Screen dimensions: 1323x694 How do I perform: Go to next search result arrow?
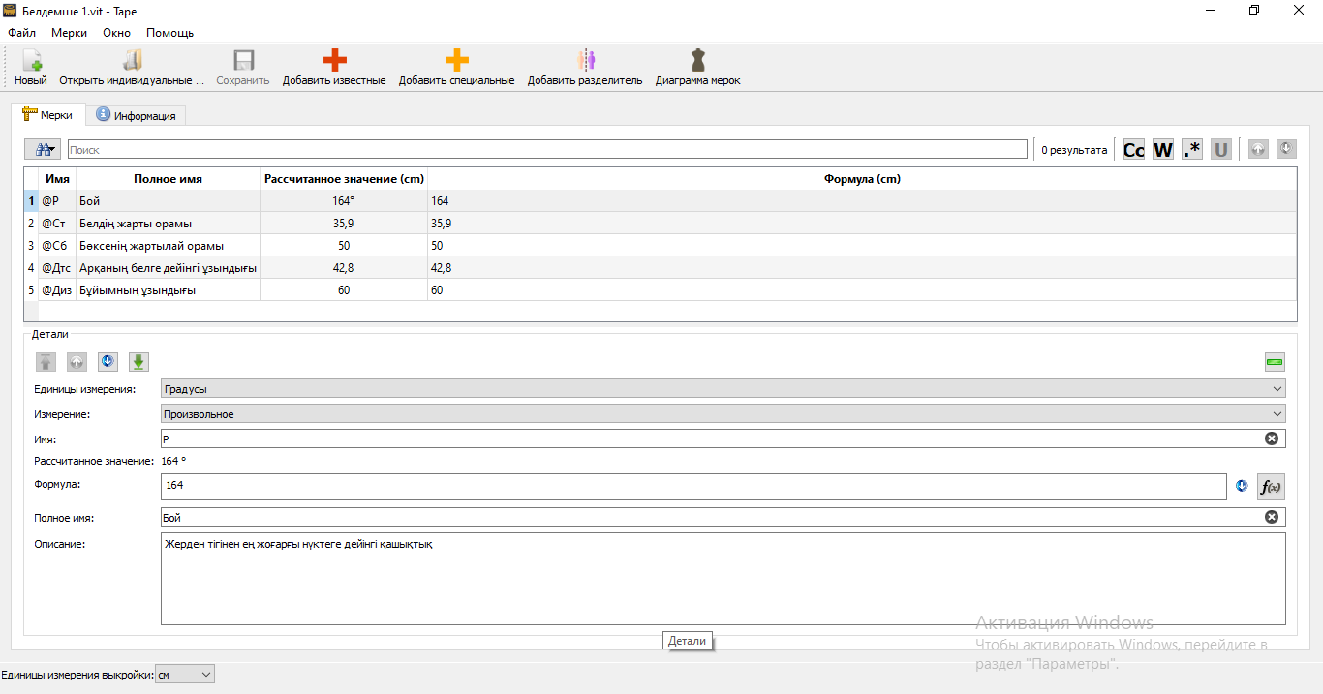pos(1286,149)
